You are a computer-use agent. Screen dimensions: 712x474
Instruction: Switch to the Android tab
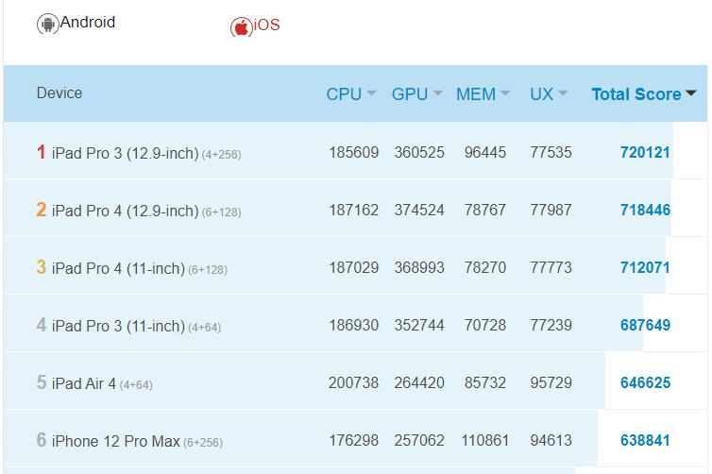click(x=88, y=23)
